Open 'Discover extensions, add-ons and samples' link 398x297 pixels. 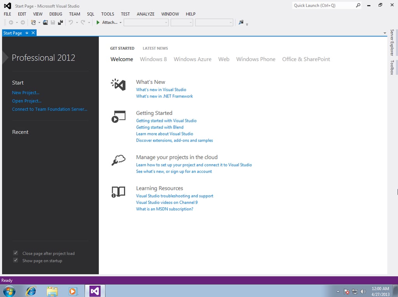tap(175, 140)
